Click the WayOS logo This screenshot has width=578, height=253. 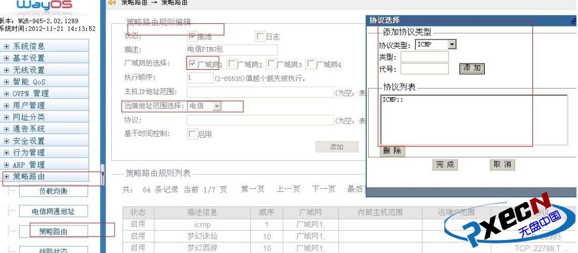44,6
